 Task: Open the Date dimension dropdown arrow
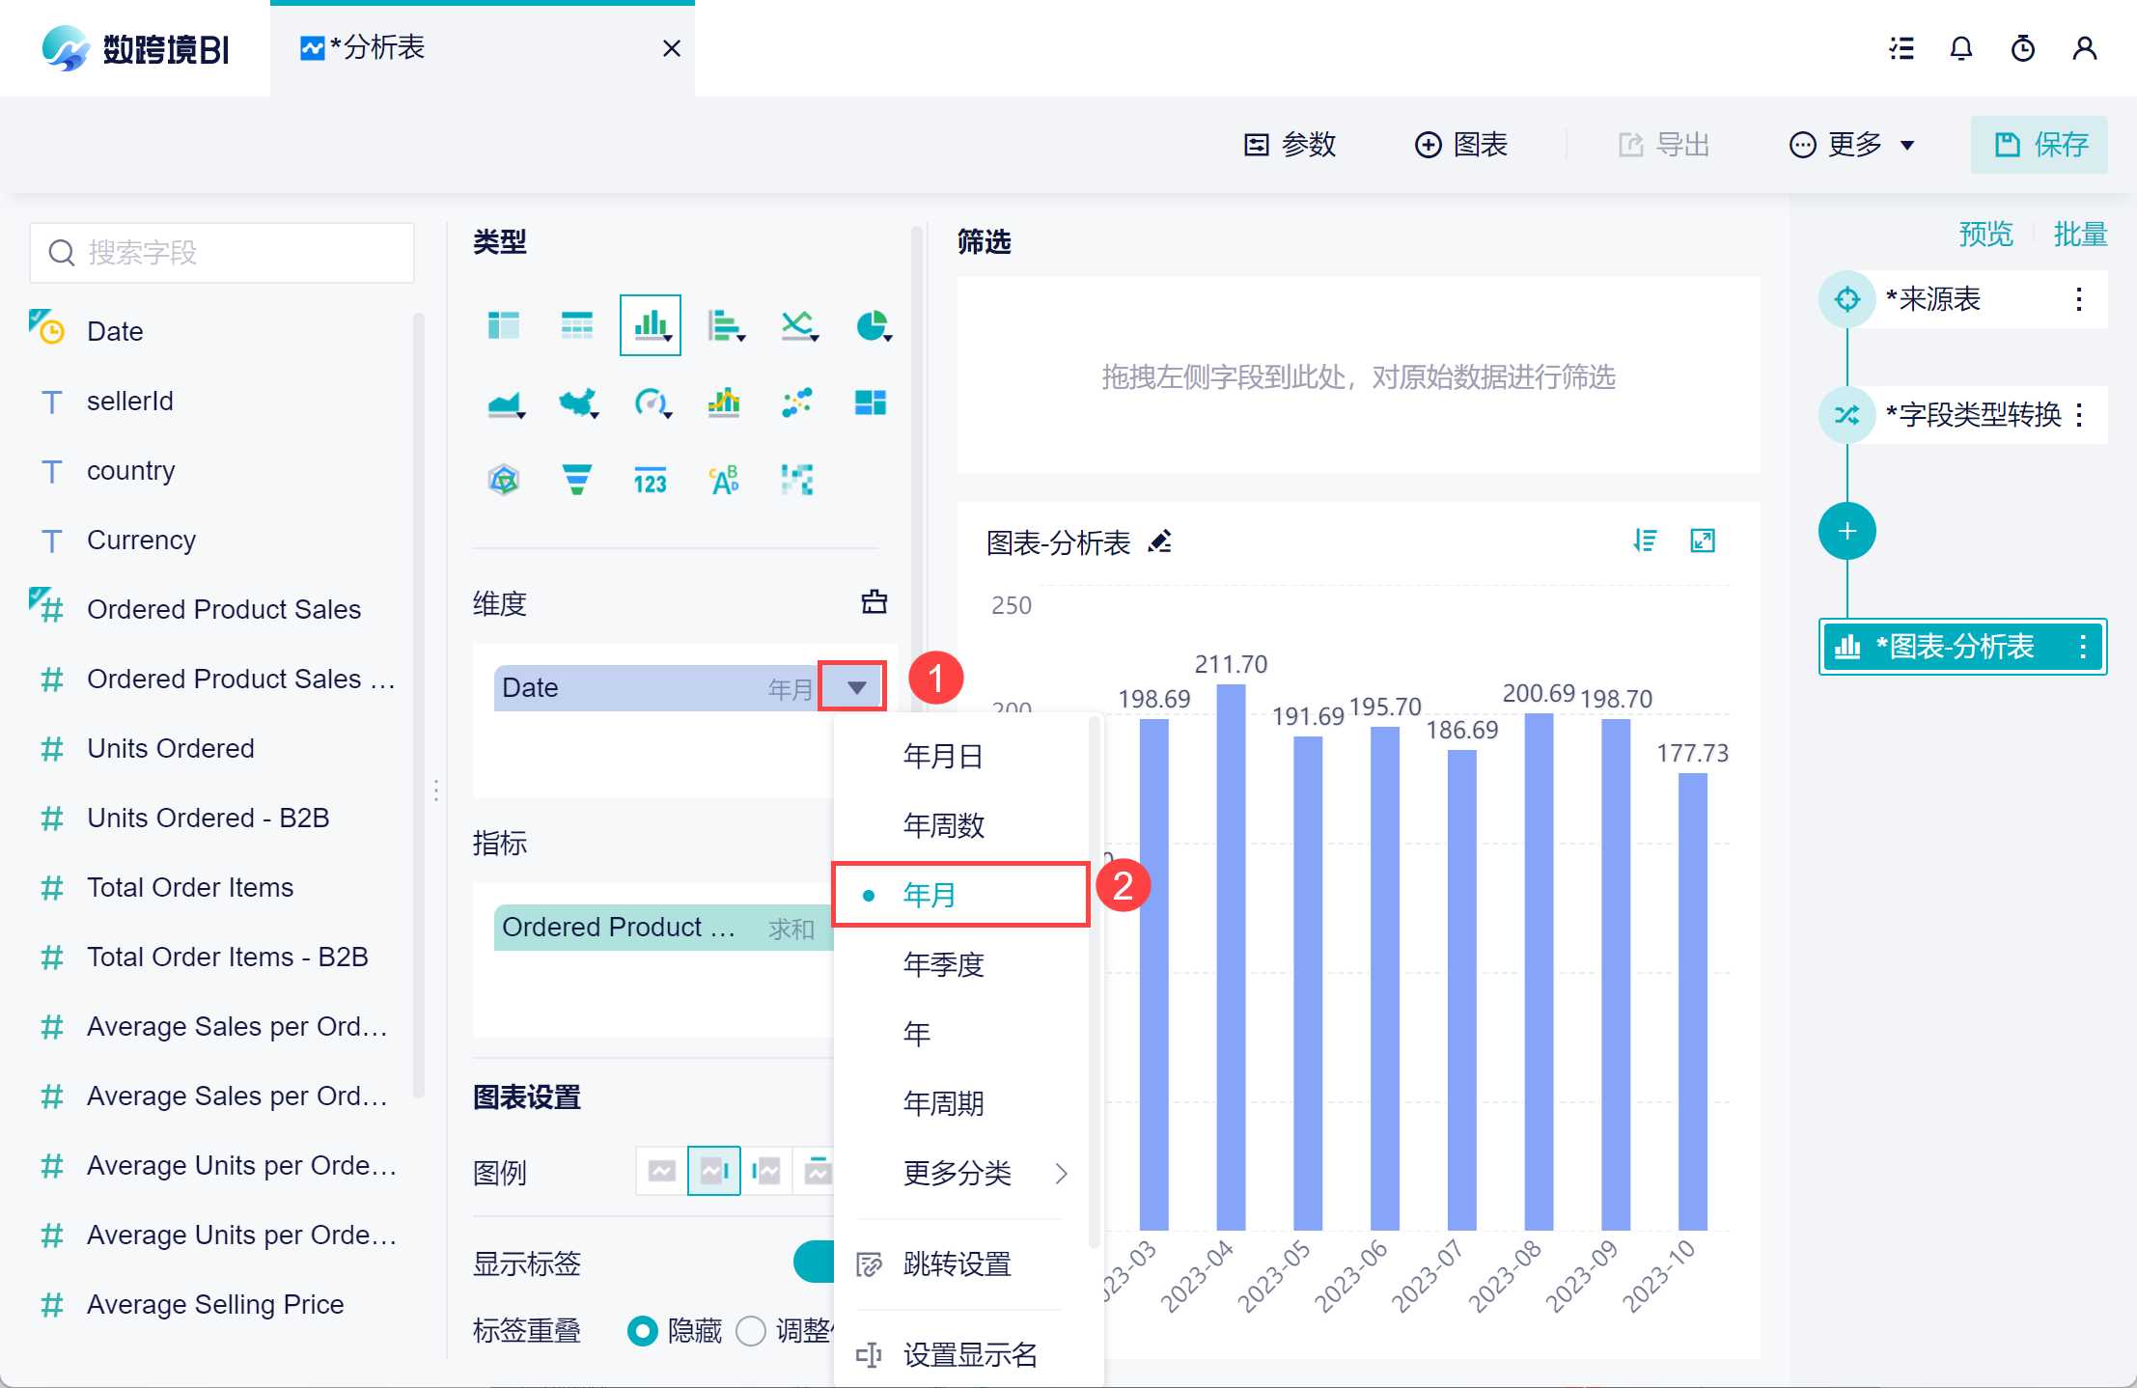[855, 687]
